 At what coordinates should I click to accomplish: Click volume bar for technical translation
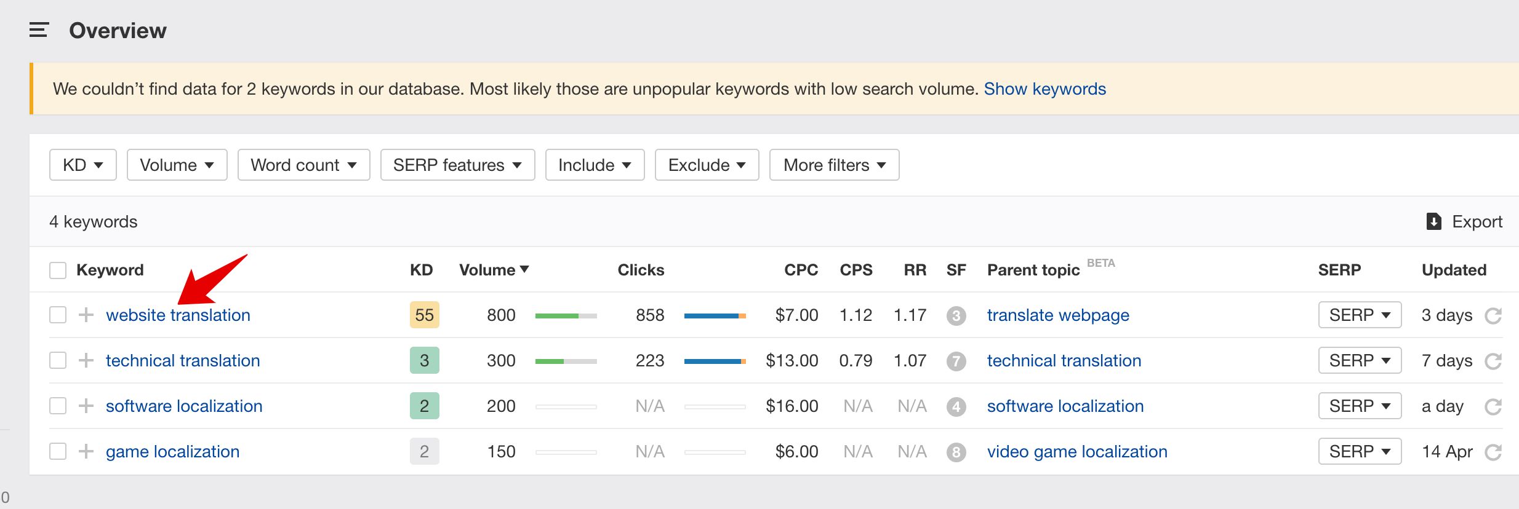[x=566, y=361]
